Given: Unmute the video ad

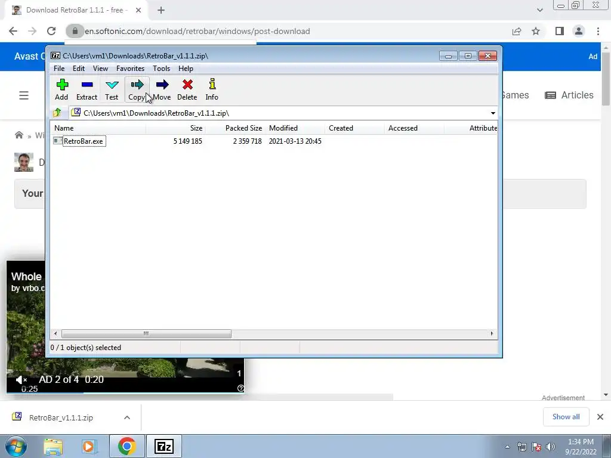Looking at the screenshot, I should pyautogui.click(x=21, y=379).
